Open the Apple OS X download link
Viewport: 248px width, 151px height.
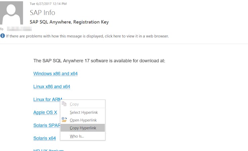point(45,112)
